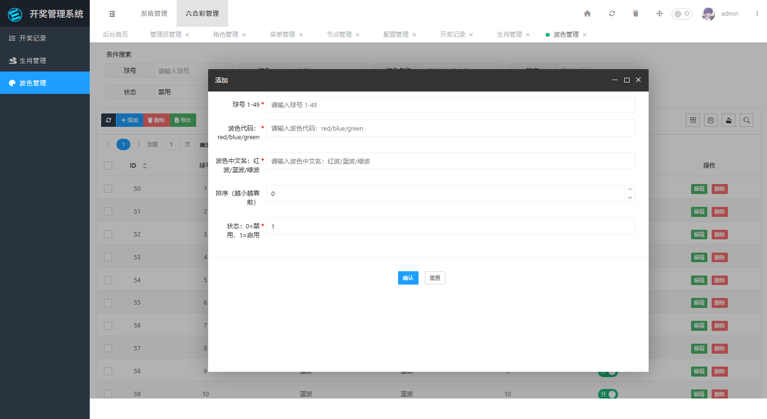Increase 排序 value with up arrow
767x419 pixels.
(630, 189)
